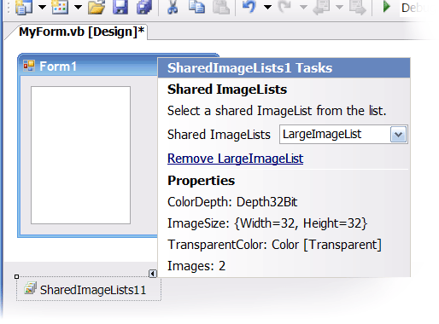The width and height of the screenshot is (439, 324).
Task: Open the Undo history dropdown arrow
Action: [267, 7]
